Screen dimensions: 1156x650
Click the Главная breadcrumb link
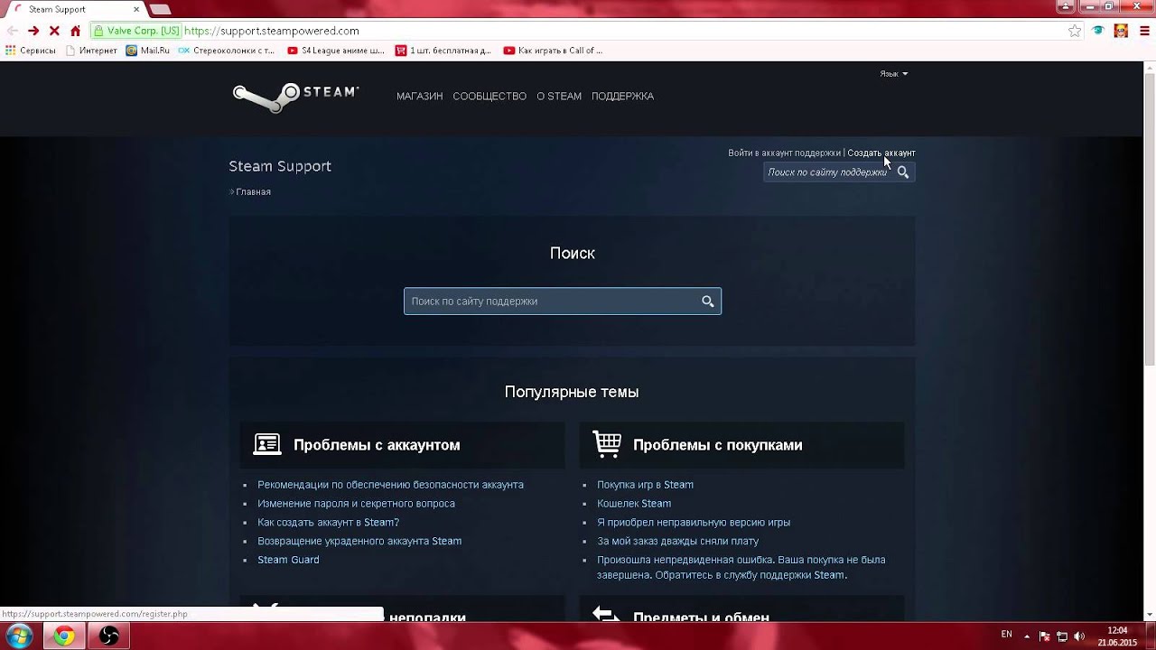coord(253,192)
